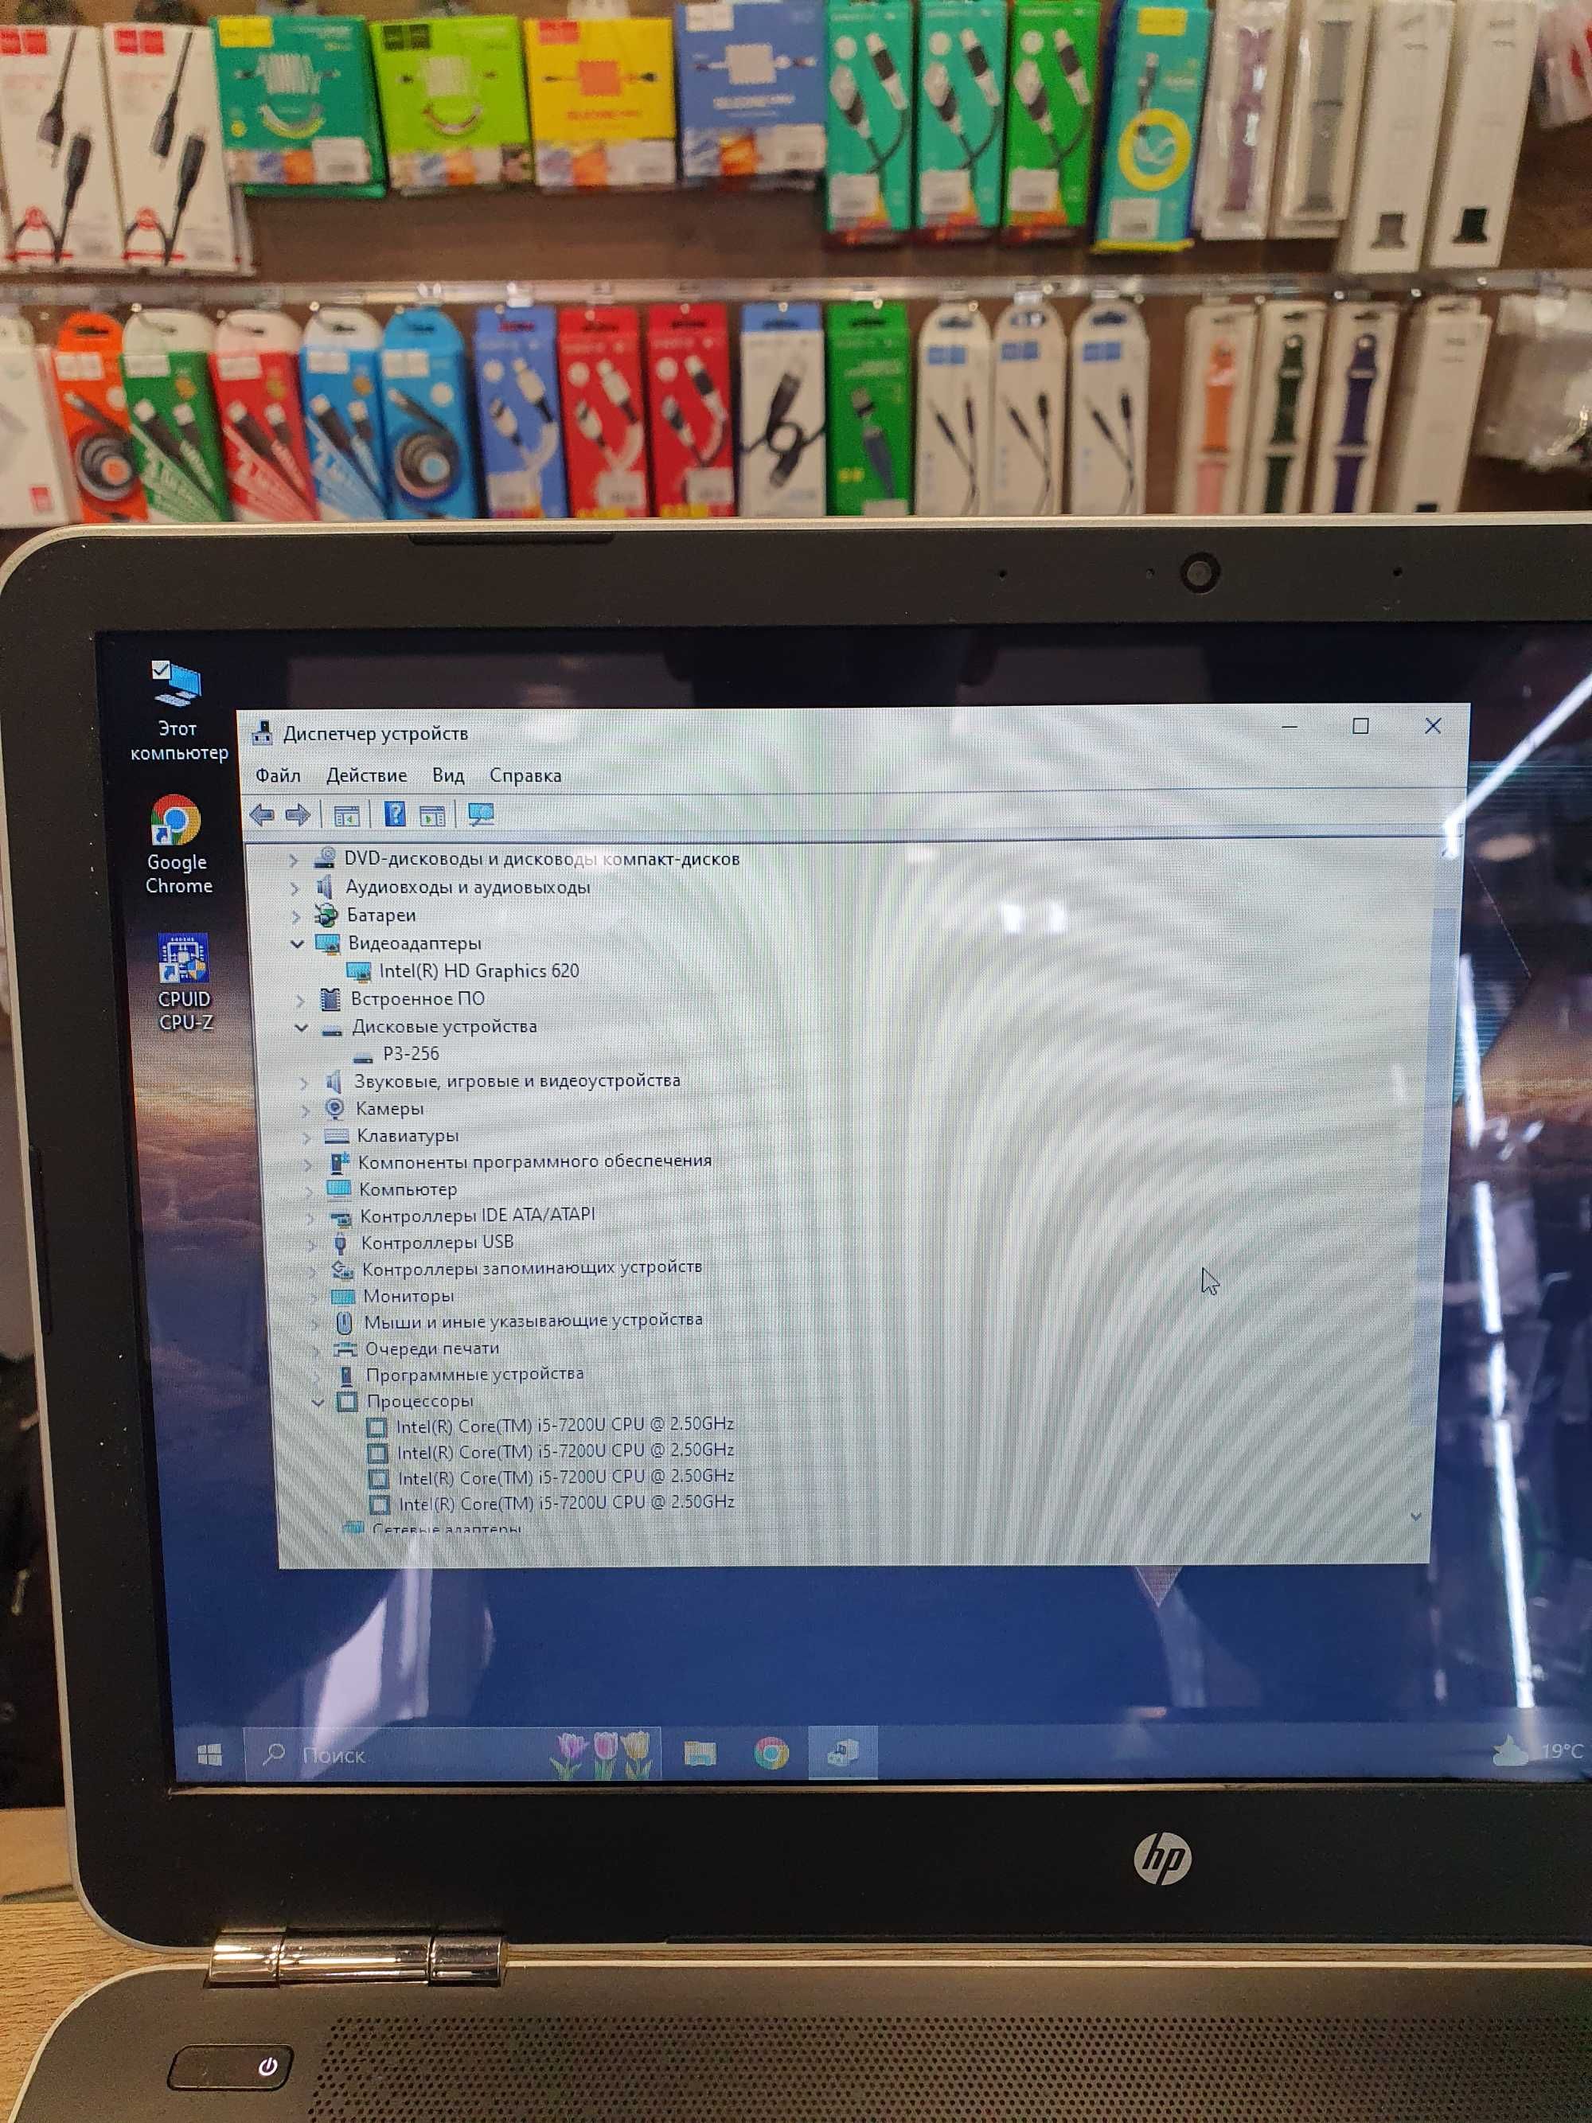
Task: Expand the Процессоры category tree
Action: point(295,1404)
